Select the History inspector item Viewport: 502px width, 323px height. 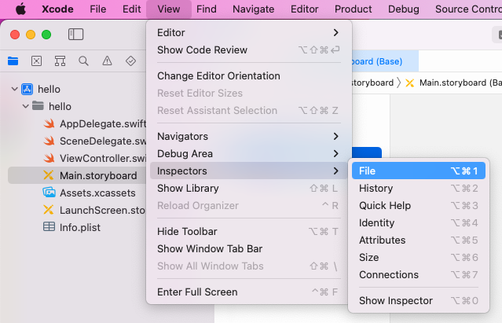click(419, 189)
